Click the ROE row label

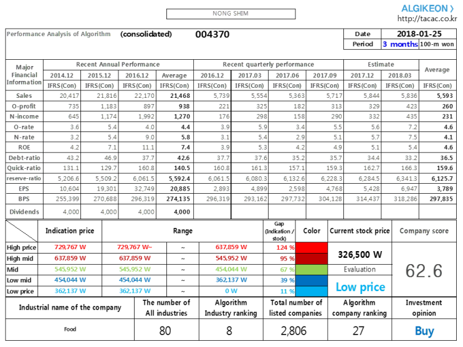tap(24, 148)
